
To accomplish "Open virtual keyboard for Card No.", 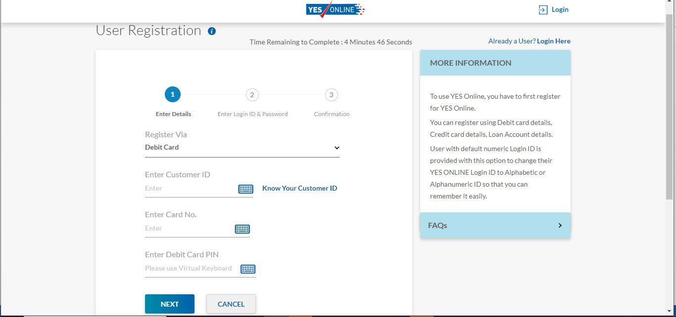I will pos(242,229).
